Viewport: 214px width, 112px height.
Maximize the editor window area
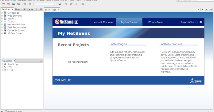(211, 10)
